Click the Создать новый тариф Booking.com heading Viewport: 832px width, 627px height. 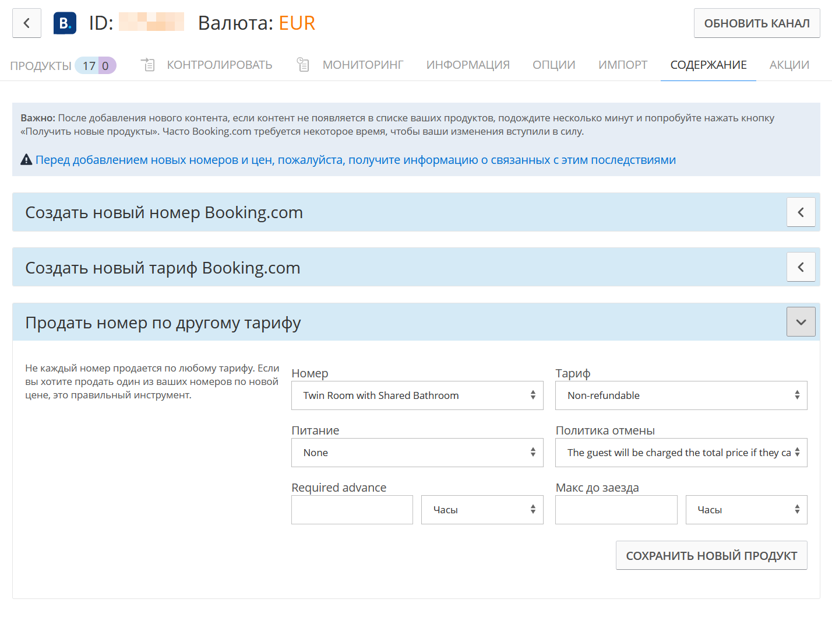(x=163, y=268)
